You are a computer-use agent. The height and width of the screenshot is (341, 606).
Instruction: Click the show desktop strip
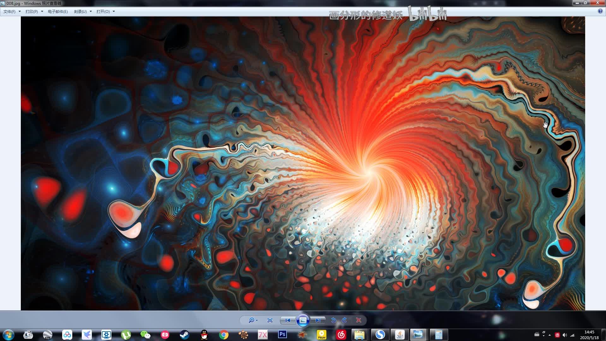(x=603, y=335)
